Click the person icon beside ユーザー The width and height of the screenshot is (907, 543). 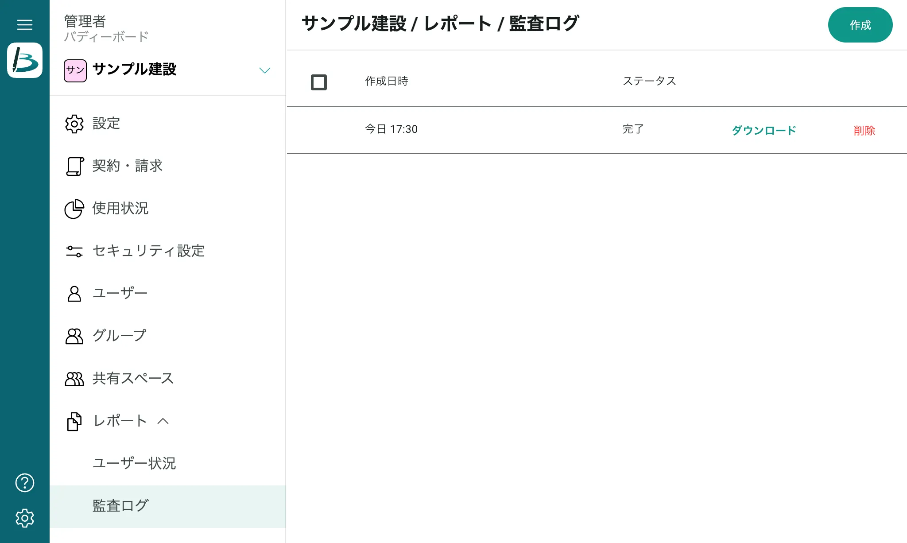74,294
